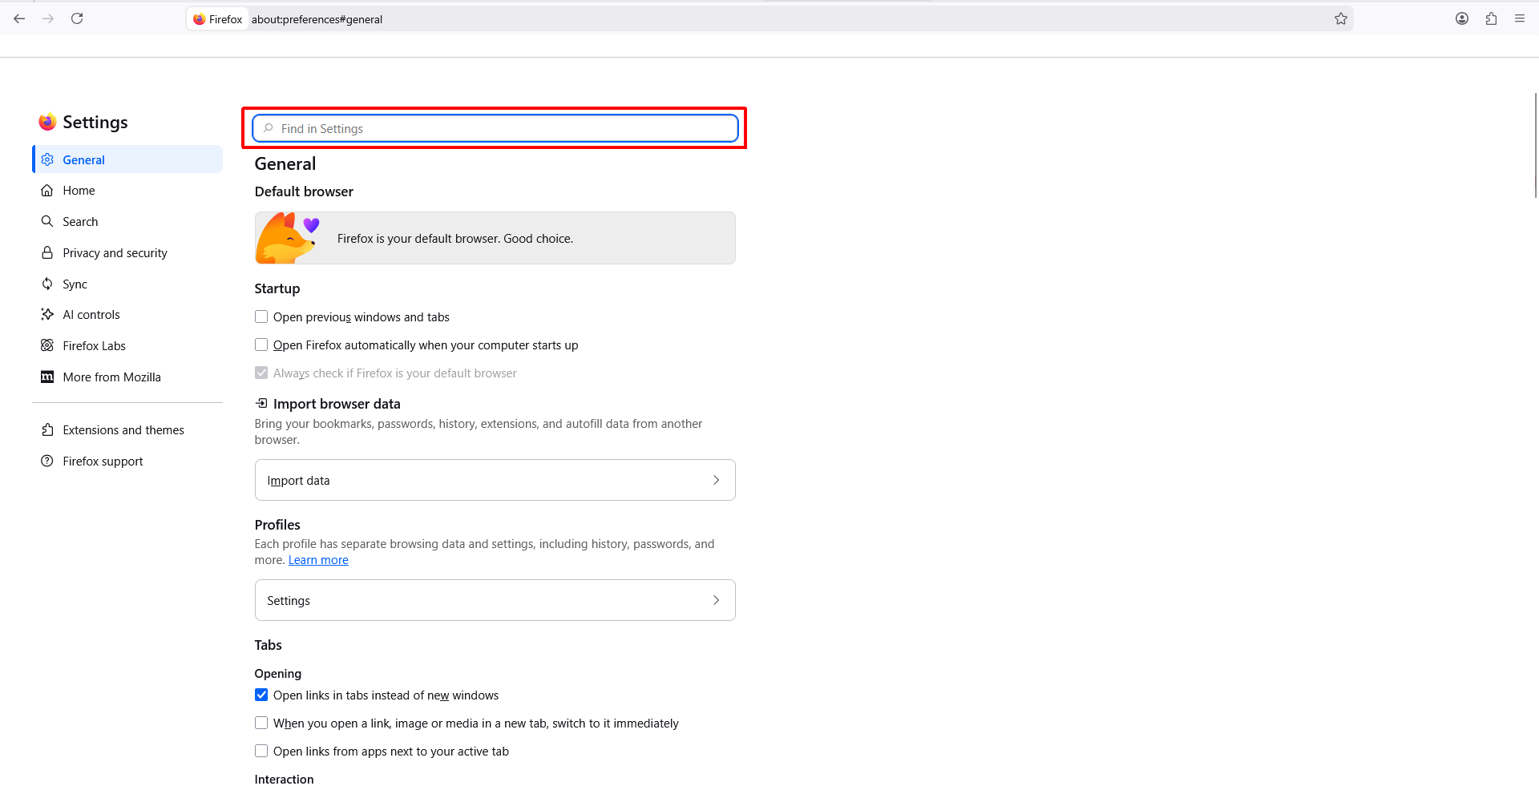Click the Firefox Labs icon

tap(47, 345)
